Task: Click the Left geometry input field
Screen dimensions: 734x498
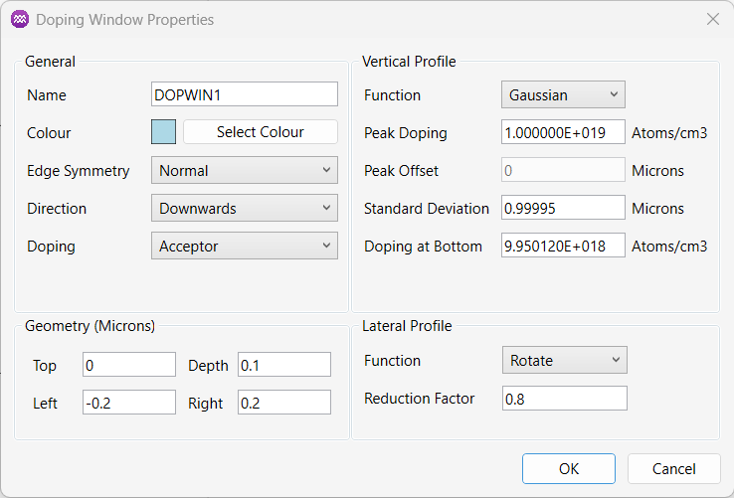Action: tap(129, 403)
